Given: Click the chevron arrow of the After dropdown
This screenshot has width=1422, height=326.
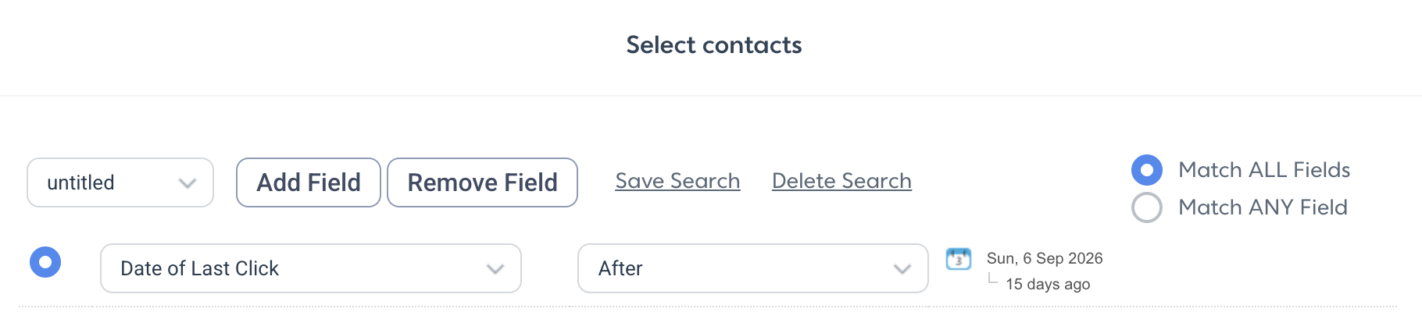Looking at the screenshot, I should pyautogui.click(x=902, y=269).
